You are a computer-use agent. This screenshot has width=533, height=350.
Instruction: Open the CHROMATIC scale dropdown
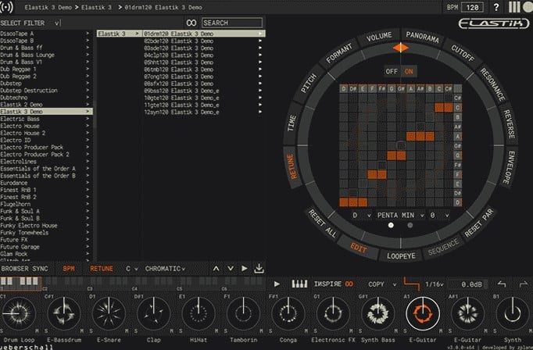pos(165,269)
